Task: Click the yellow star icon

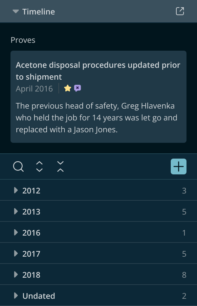Action: tap(68, 88)
